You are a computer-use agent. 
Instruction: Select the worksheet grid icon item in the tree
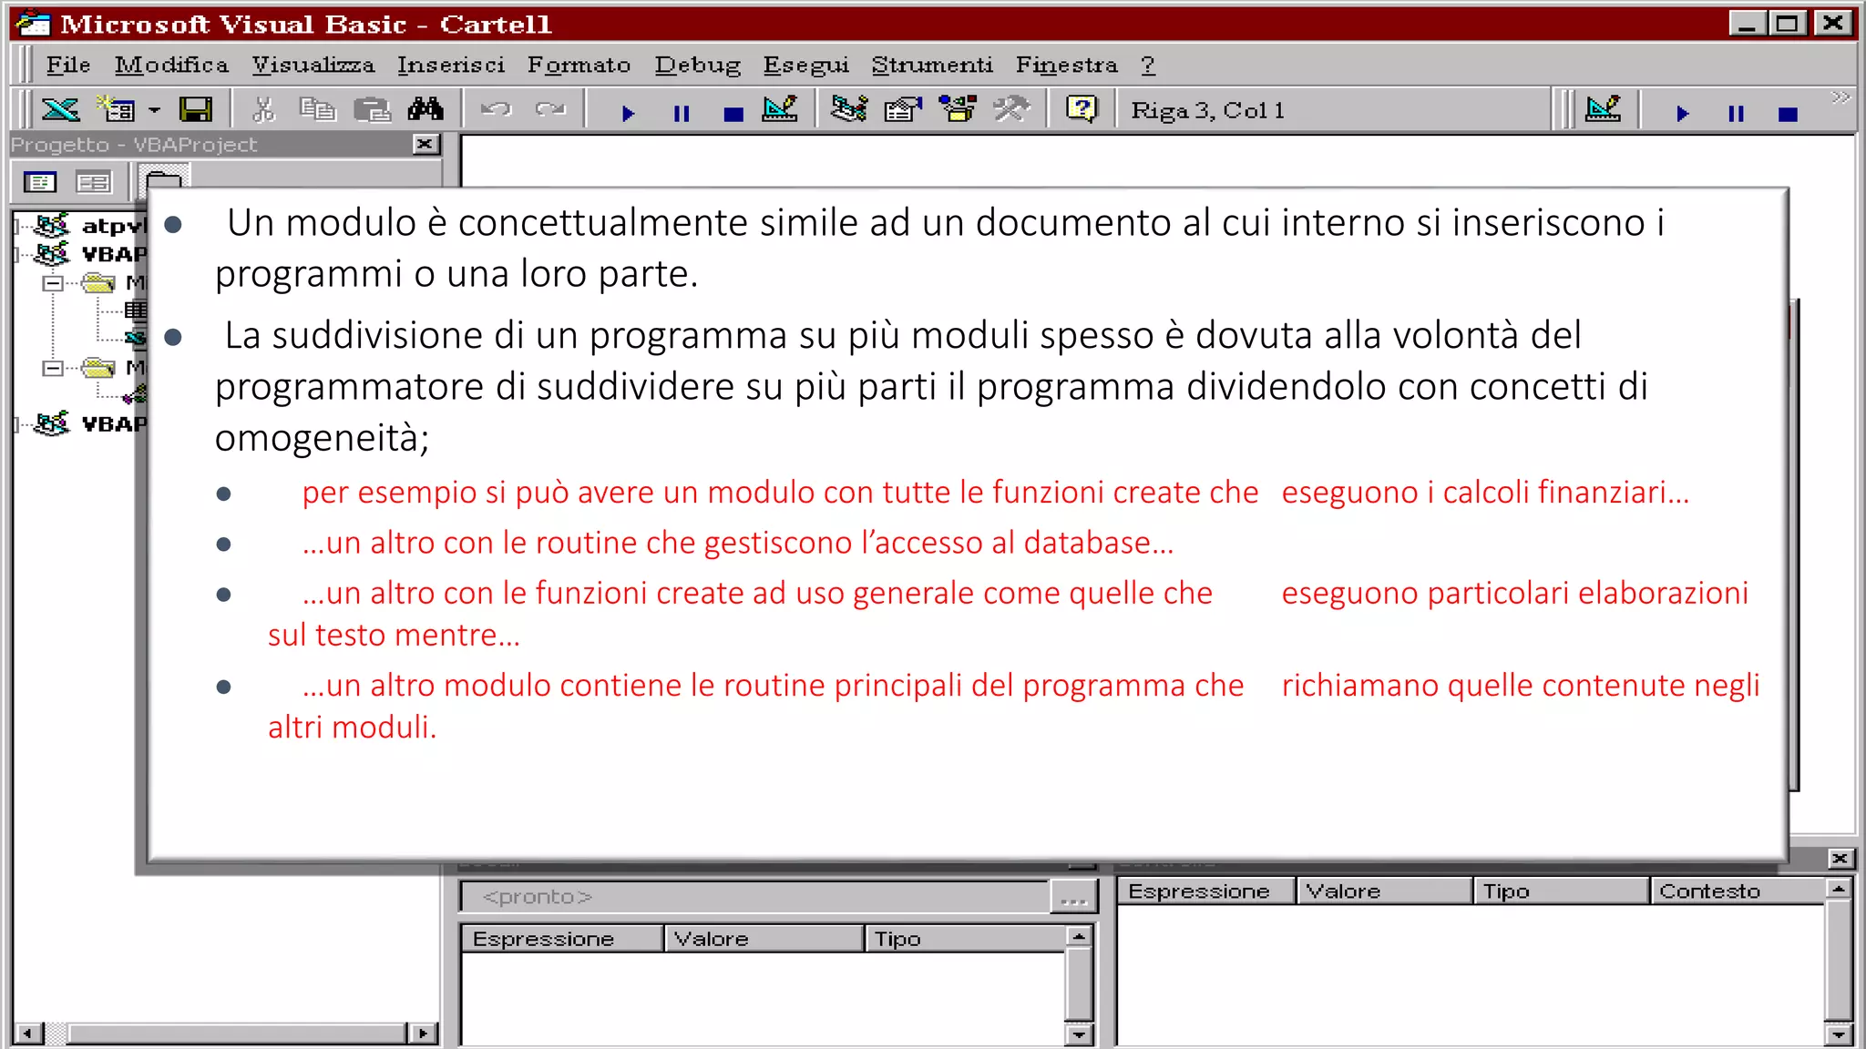click(x=136, y=310)
